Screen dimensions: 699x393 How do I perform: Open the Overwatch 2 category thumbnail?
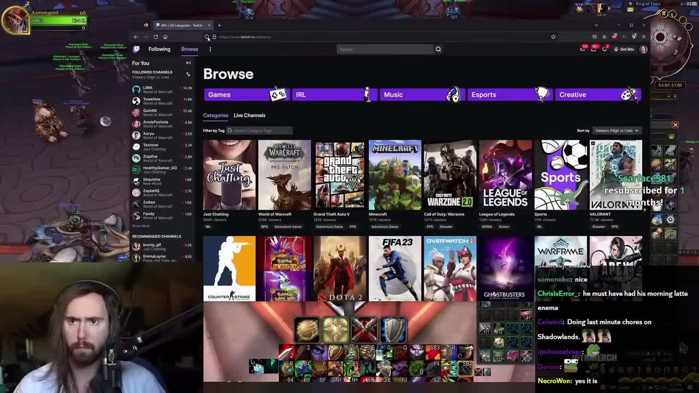tap(450, 269)
